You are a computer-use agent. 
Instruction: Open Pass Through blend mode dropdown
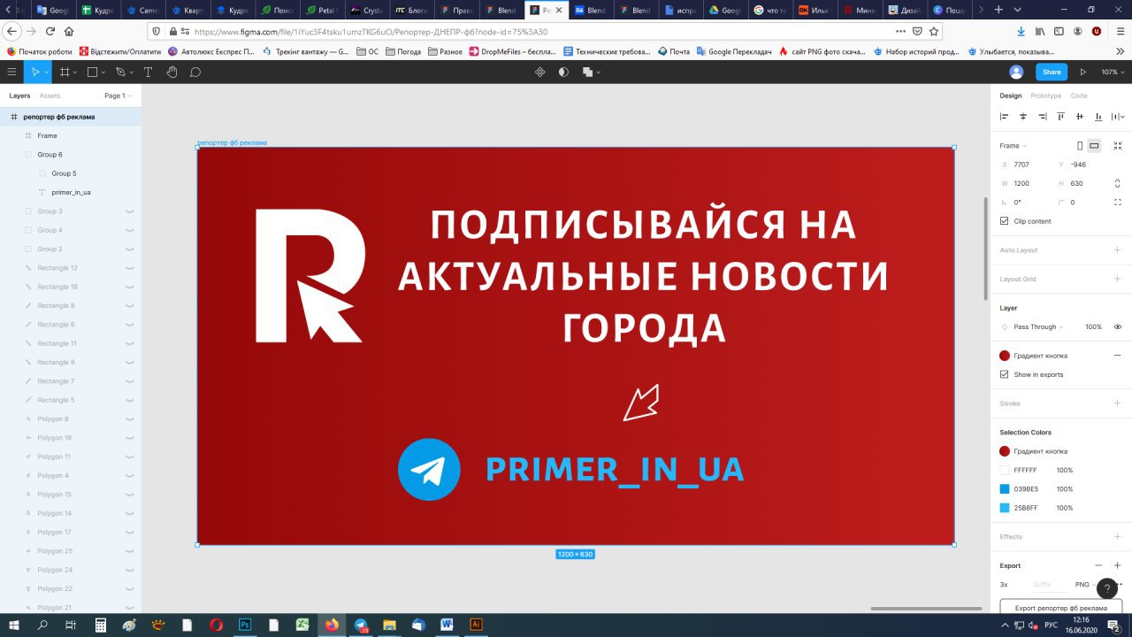pyautogui.click(x=1038, y=326)
